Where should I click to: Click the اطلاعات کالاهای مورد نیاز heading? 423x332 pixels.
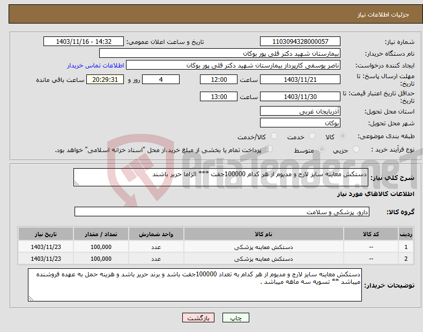point(375,194)
